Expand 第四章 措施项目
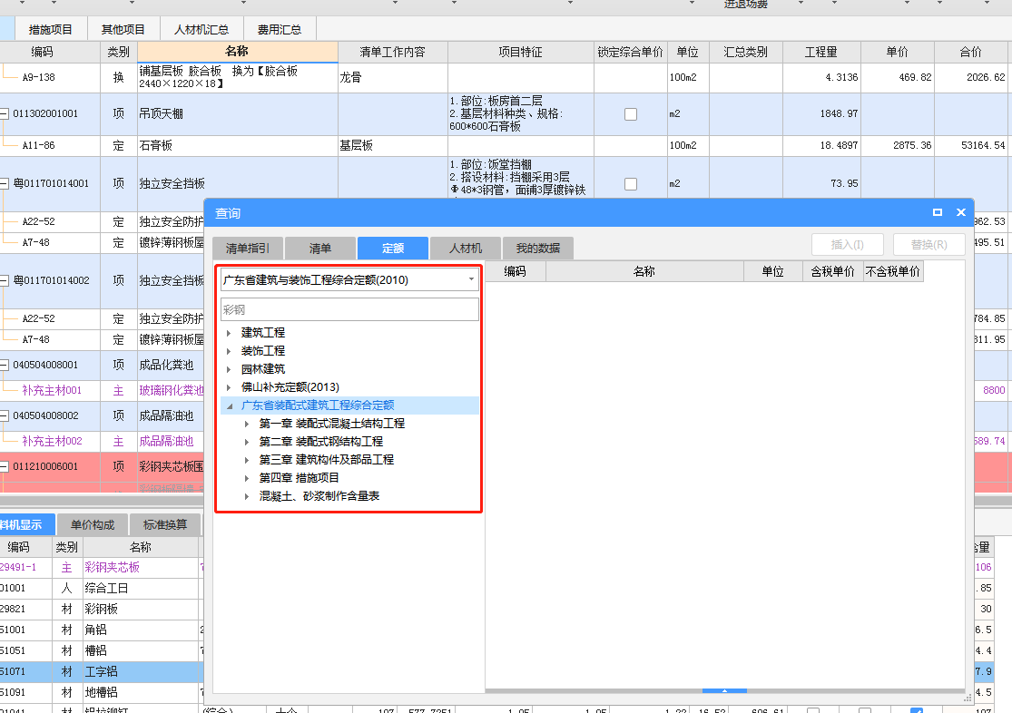Viewport: 1012px width, 713px height. (x=247, y=478)
